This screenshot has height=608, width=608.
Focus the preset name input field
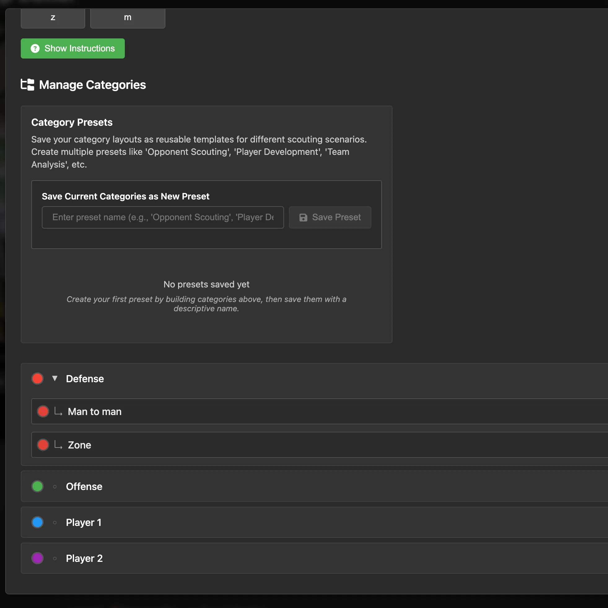coord(163,217)
